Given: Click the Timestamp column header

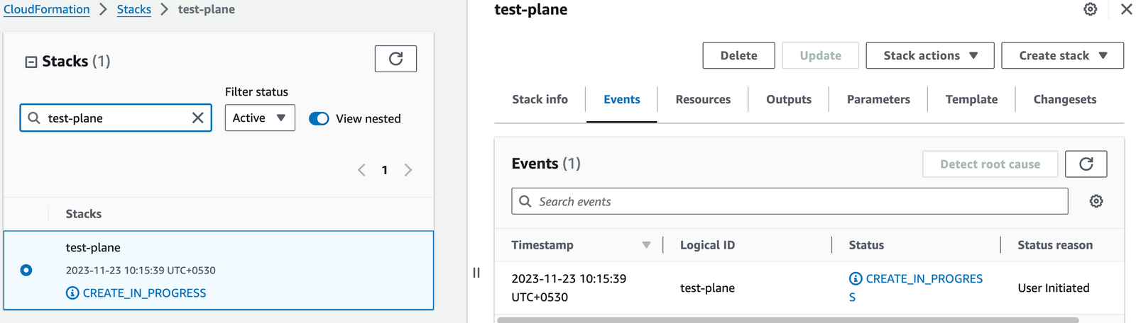Looking at the screenshot, I should (x=542, y=245).
